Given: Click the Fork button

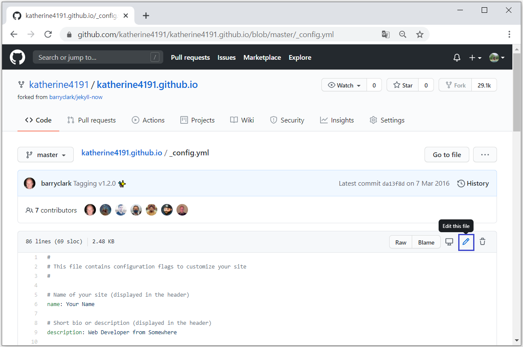Looking at the screenshot, I should pos(456,85).
